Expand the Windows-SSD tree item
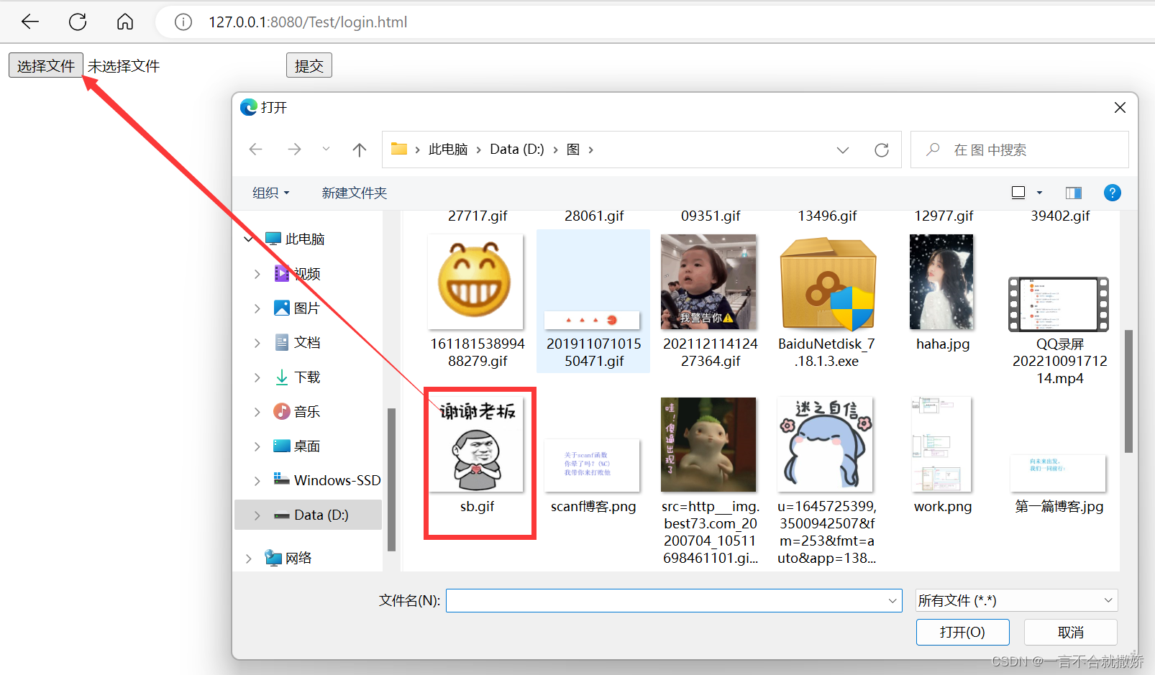The image size is (1155, 675). click(x=257, y=480)
